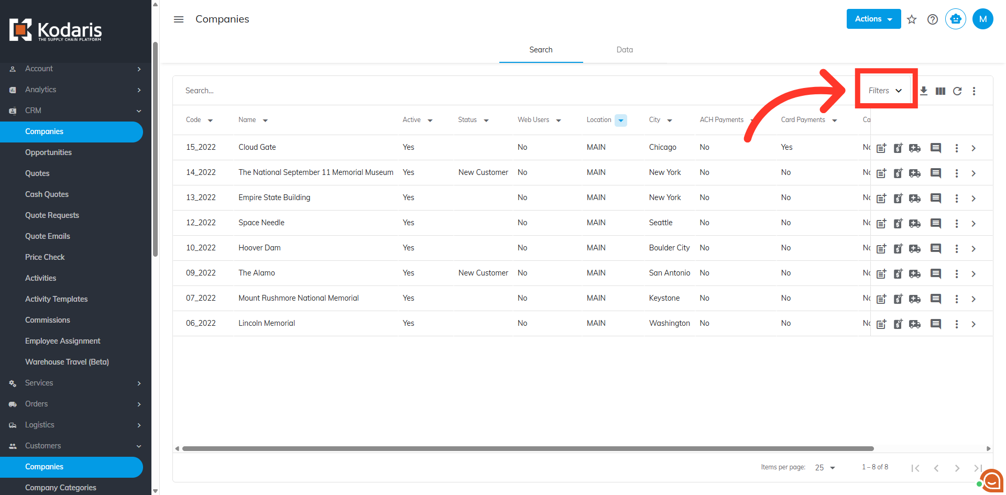
Task: Open the hamburger menu next to Companies
Action: click(x=179, y=19)
